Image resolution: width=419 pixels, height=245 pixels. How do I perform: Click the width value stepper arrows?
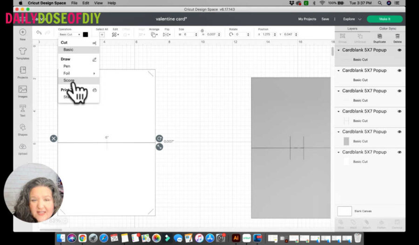coord(196,35)
